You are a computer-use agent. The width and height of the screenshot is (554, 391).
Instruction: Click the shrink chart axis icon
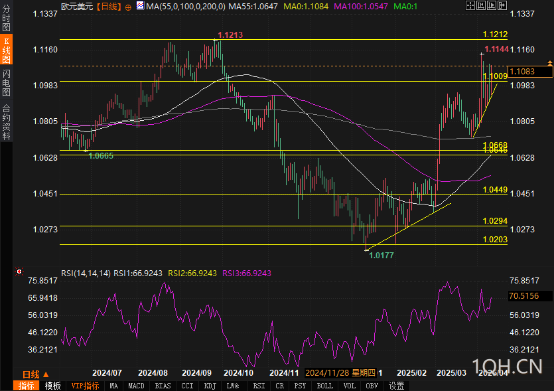(481, 5)
